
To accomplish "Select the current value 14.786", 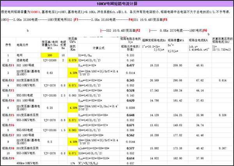I will point(154,100).
